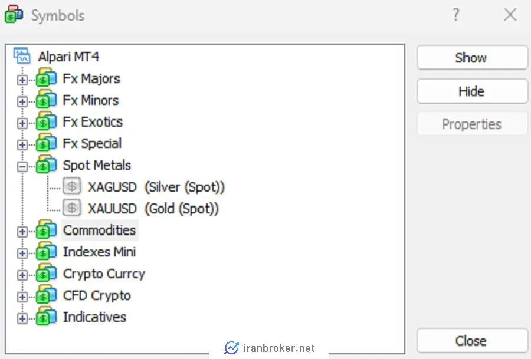Select XAUUSD (Gold (Spot)) symbol
This screenshot has width=531, height=359.
[x=153, y=209]
